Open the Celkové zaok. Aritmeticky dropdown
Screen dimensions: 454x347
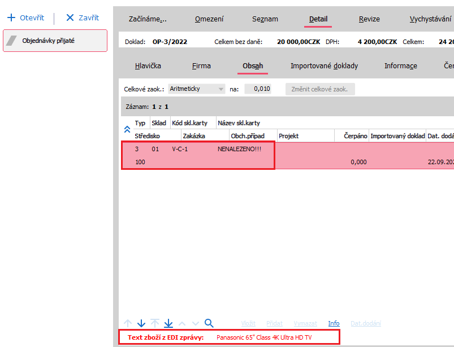(x=220, y=89)
